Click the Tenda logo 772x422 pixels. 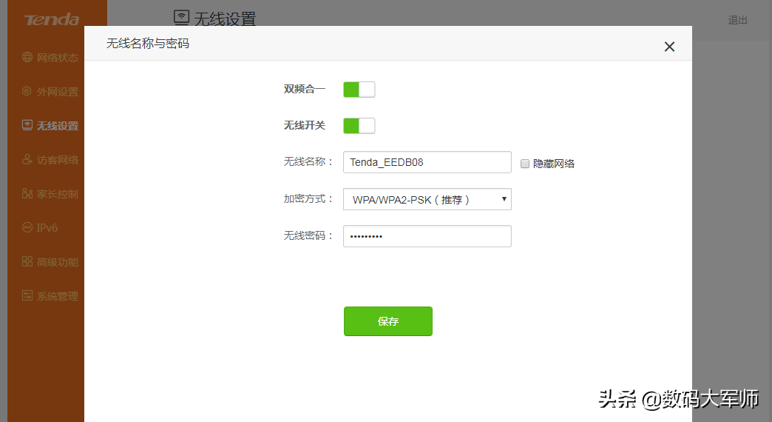(x=52, y=20)
